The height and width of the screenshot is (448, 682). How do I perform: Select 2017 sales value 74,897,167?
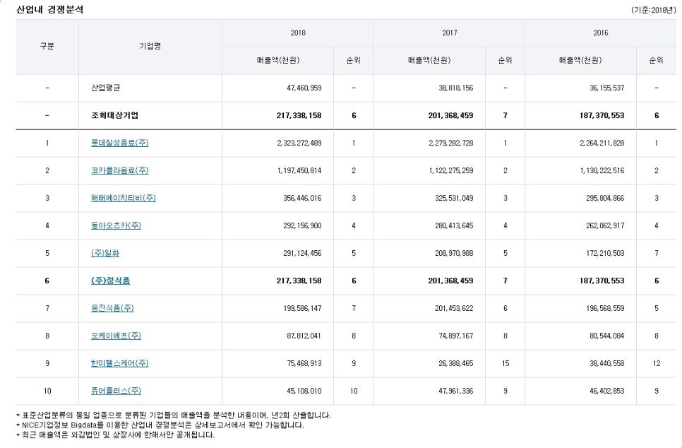[x=455, y=336]
